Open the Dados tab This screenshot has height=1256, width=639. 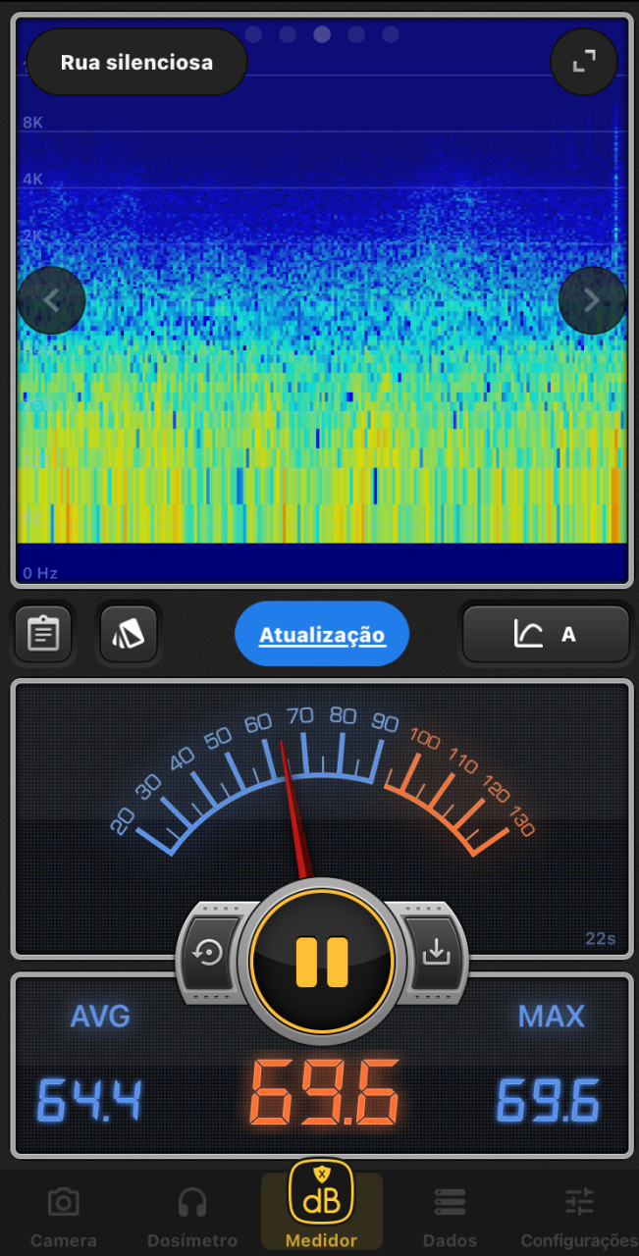(450, 1215)
